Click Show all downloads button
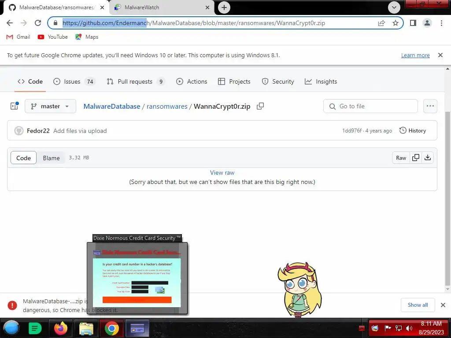The image size is (451, 338). [x=418, y=305]
